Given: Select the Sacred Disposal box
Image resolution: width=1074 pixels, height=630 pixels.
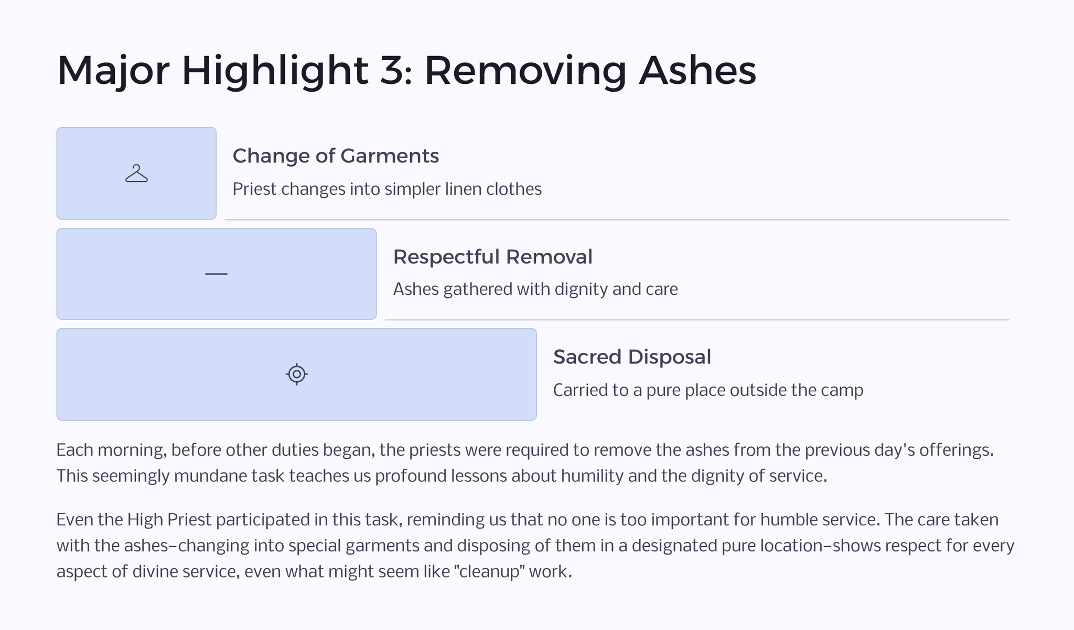Looking at the screenshot, I should (297, 374).
